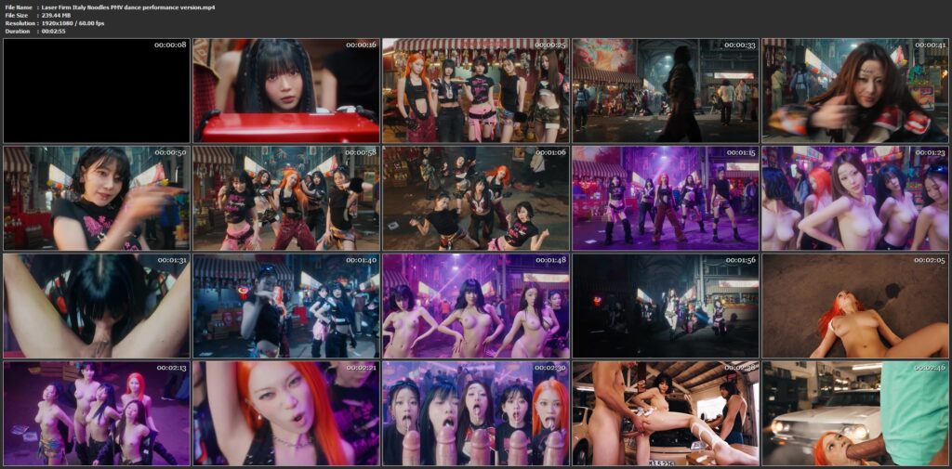Select the frame marked 00:02:13
Image resolution: width=952 pixels, height=469 pixels.
point(96,413)
